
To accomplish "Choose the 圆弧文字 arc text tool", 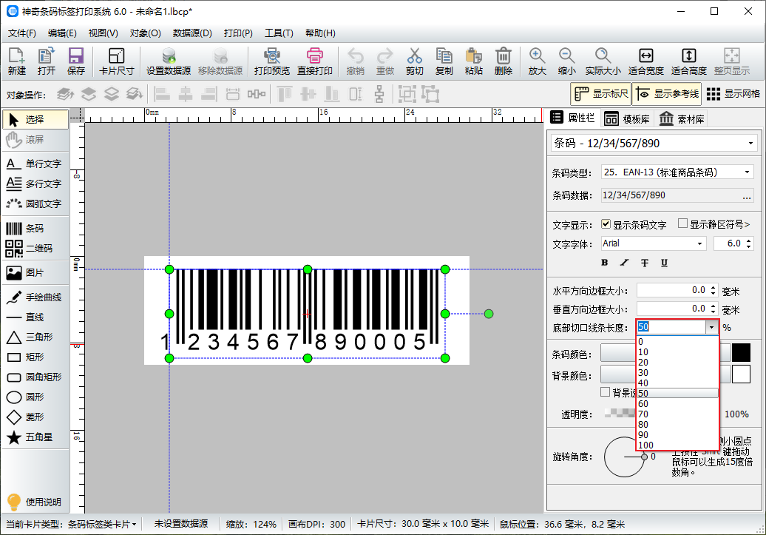I will (35, 204).
